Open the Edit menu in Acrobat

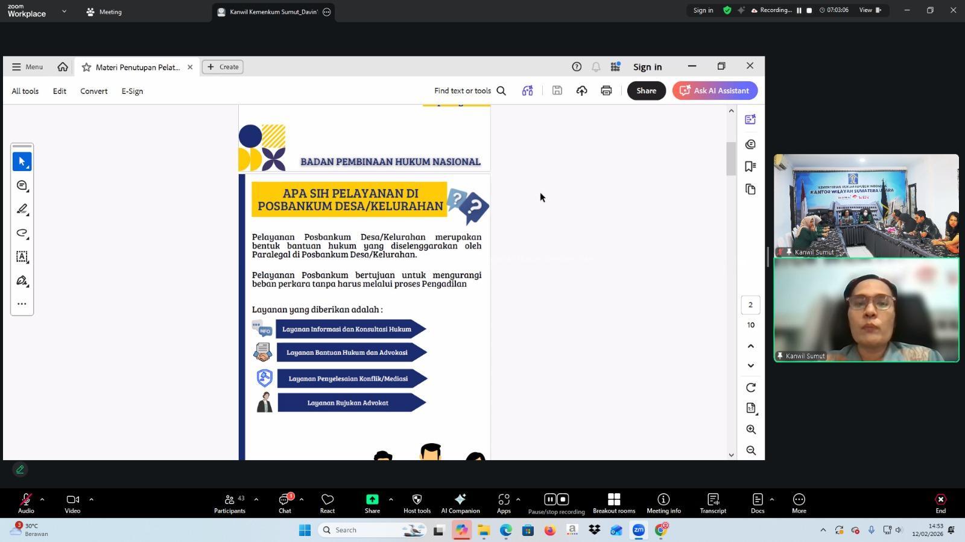59,91
